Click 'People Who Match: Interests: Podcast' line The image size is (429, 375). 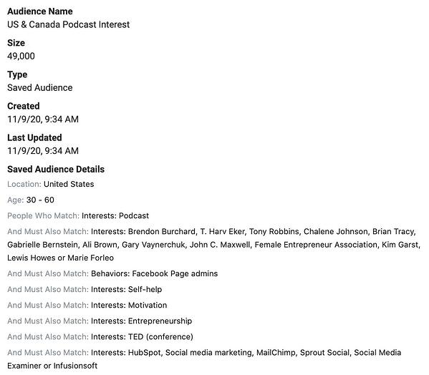[x=78, y=216]
